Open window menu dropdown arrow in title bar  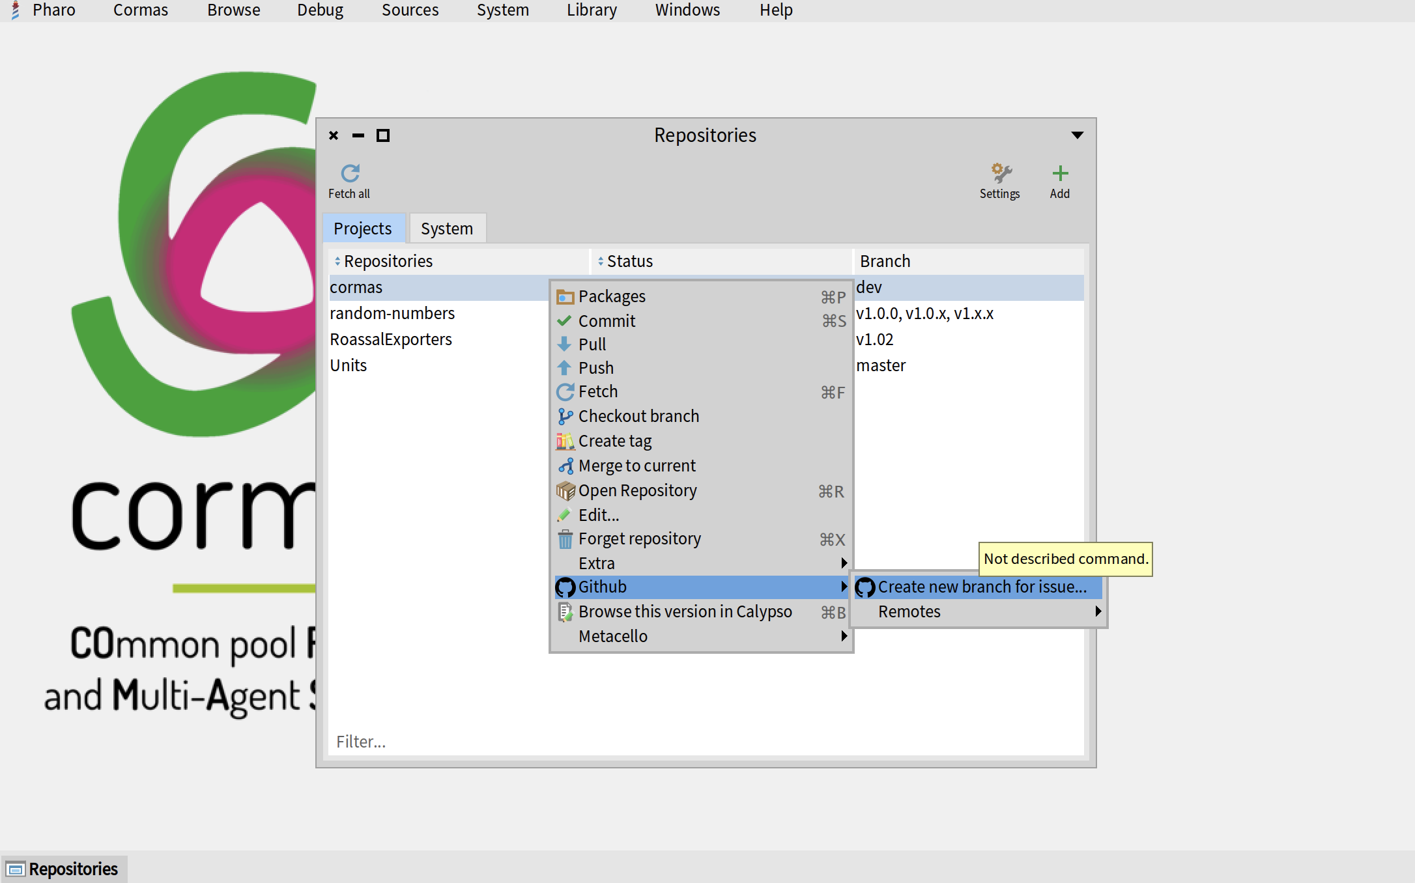(1077, 135)
